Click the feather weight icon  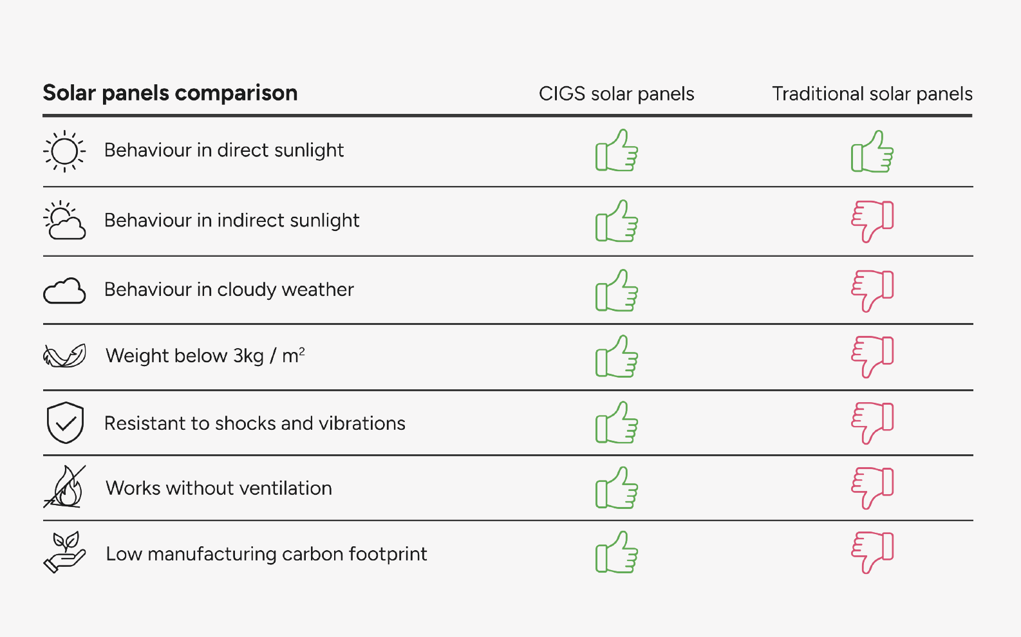pyautogui.click(x=64, y=356)
